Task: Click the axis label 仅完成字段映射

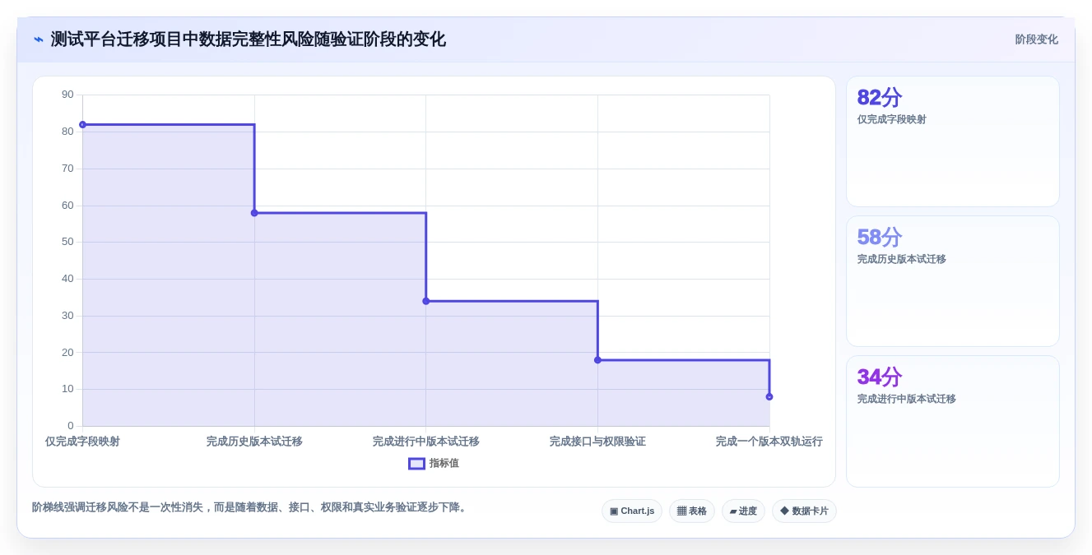Action: pyautogui.click(x=82, y=442)
